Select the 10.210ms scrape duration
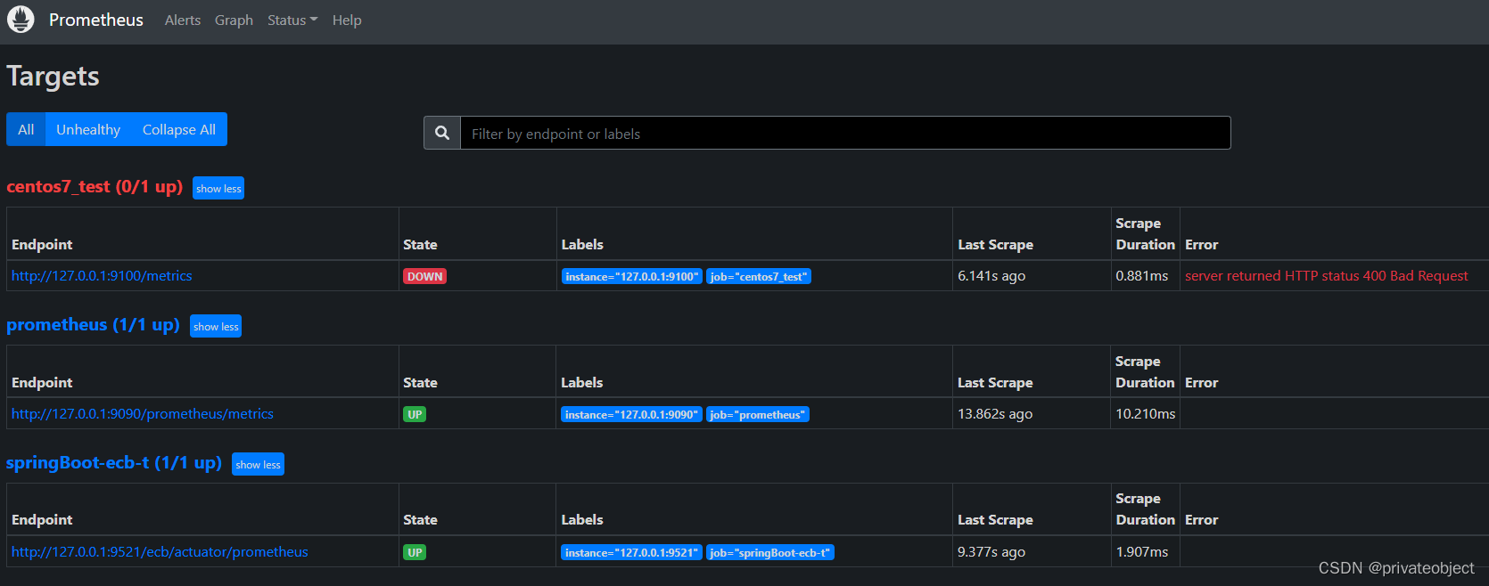This screenshot has height=586, width=1489. [1146, 413]
